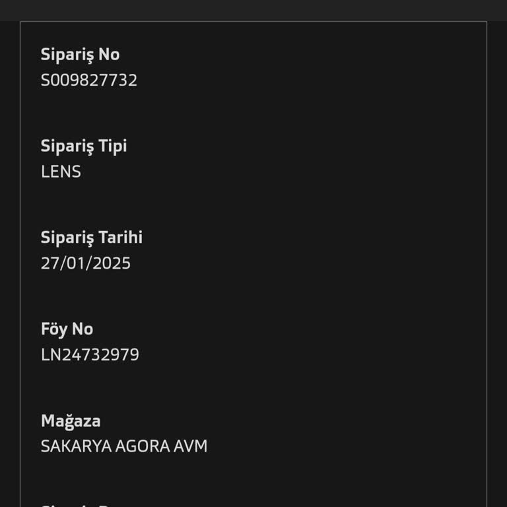Click the word "Tipi"

click(x=112, y=147)
